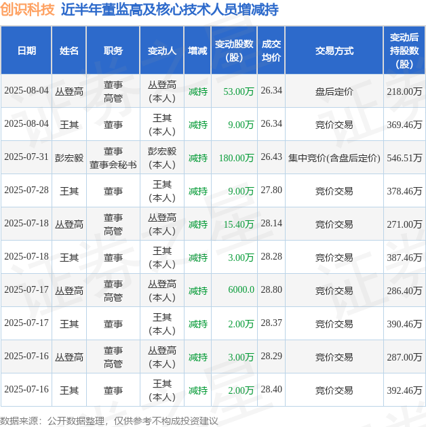
Task: Click the average price 27.80
Action: click(x=271, y=190)
